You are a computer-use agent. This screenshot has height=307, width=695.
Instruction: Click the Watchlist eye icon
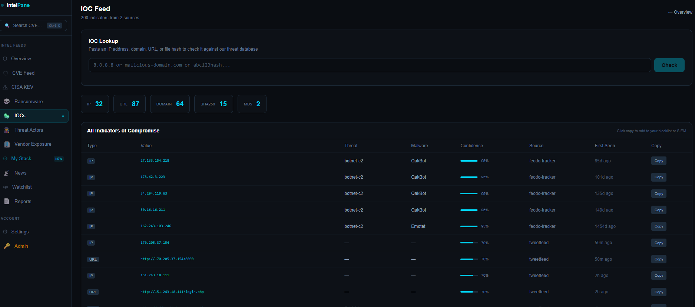5,187
